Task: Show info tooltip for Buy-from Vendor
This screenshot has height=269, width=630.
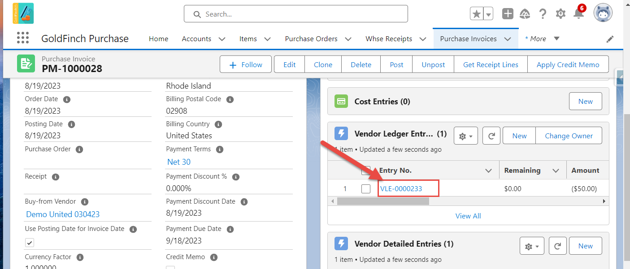Action: click(85, 202)
